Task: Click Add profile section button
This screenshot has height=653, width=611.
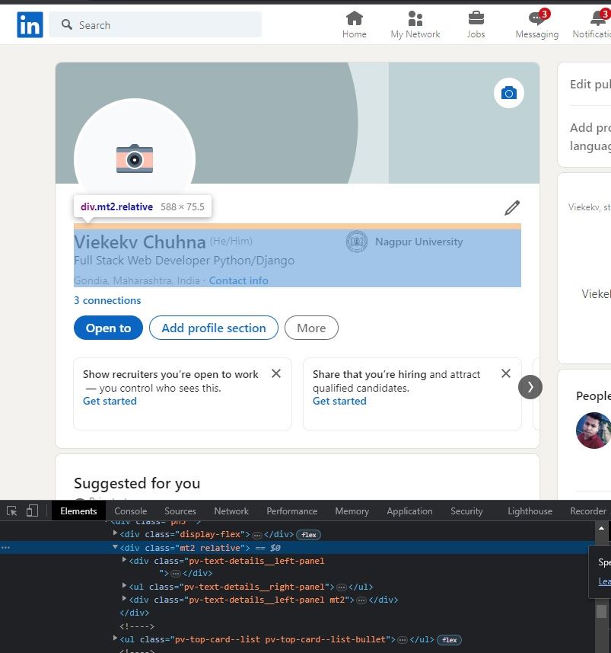Action: (x=213, y=328)
